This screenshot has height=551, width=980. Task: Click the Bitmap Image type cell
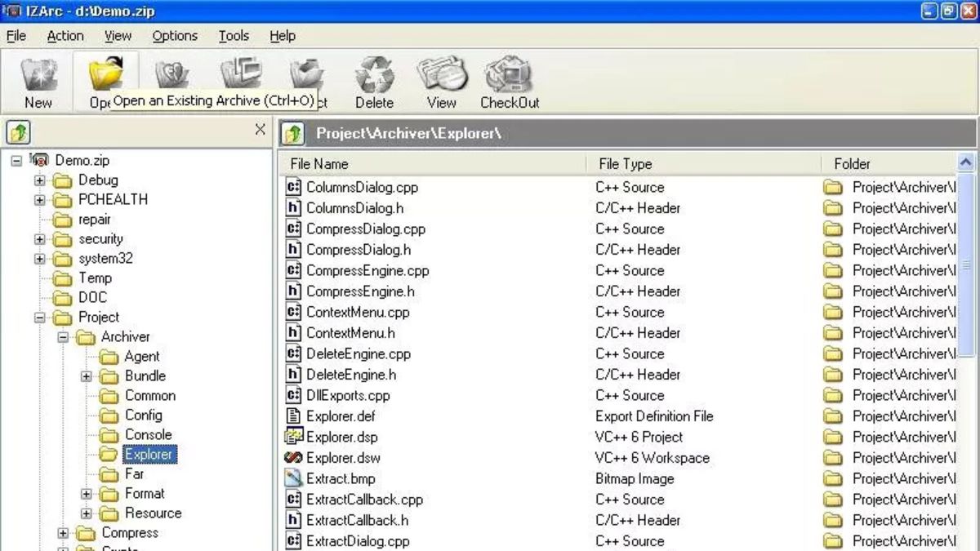pos(635,478)
